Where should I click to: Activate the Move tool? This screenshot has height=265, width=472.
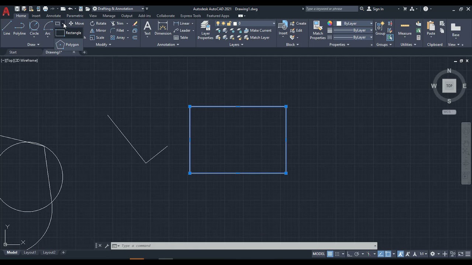tap(76, 23)
